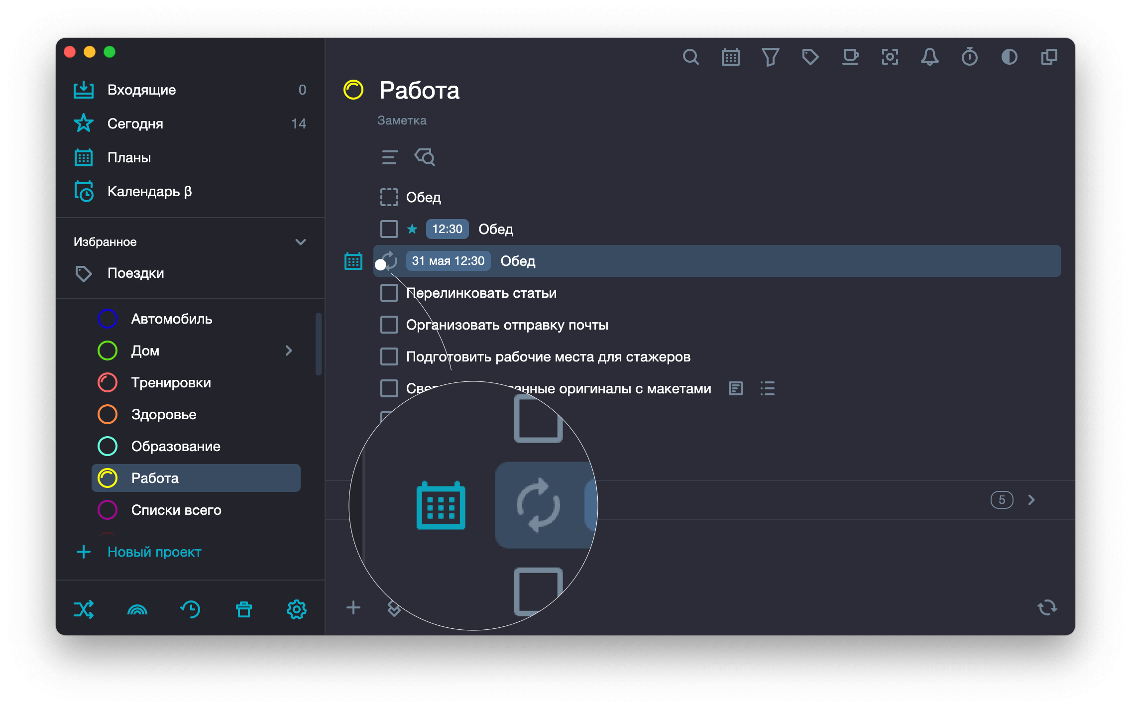Click the list formatting lines icon under Заметка
Image resolution: width=1131 pixels, height=709 pixels.
click(389, 157)
